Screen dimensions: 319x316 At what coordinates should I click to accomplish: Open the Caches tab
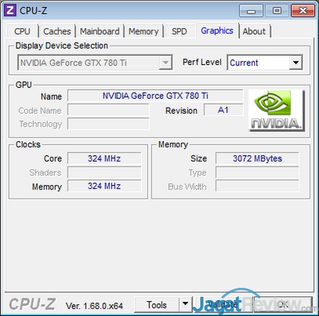(57, 31)
